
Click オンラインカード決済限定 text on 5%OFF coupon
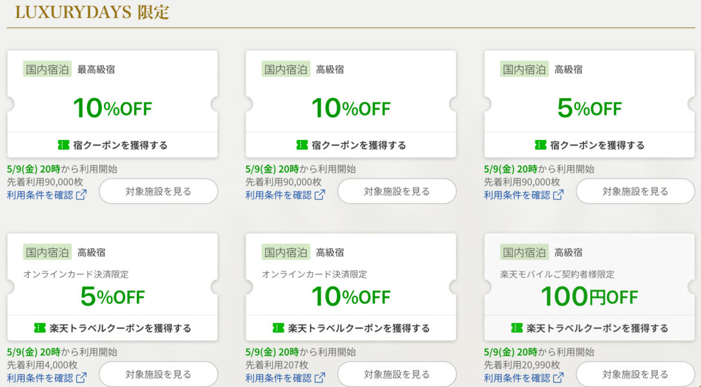point(76,274)
